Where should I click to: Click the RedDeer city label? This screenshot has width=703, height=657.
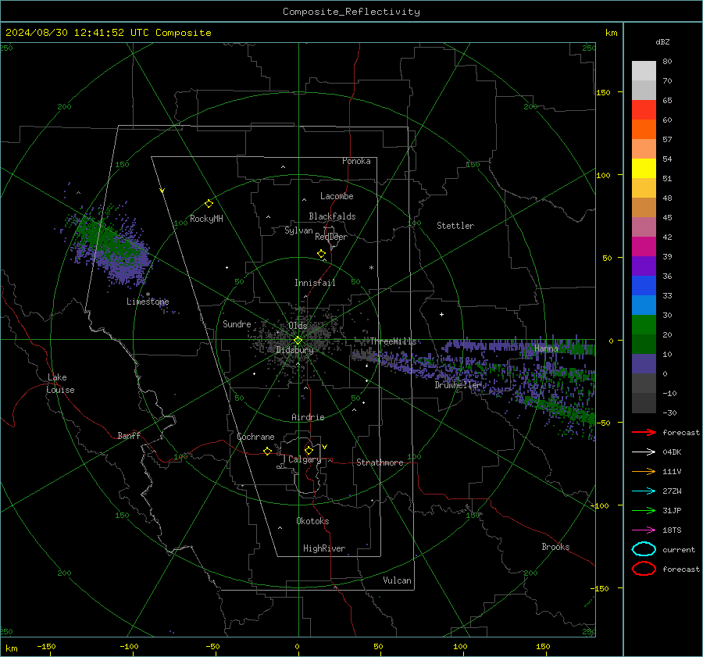click(331, 237)
